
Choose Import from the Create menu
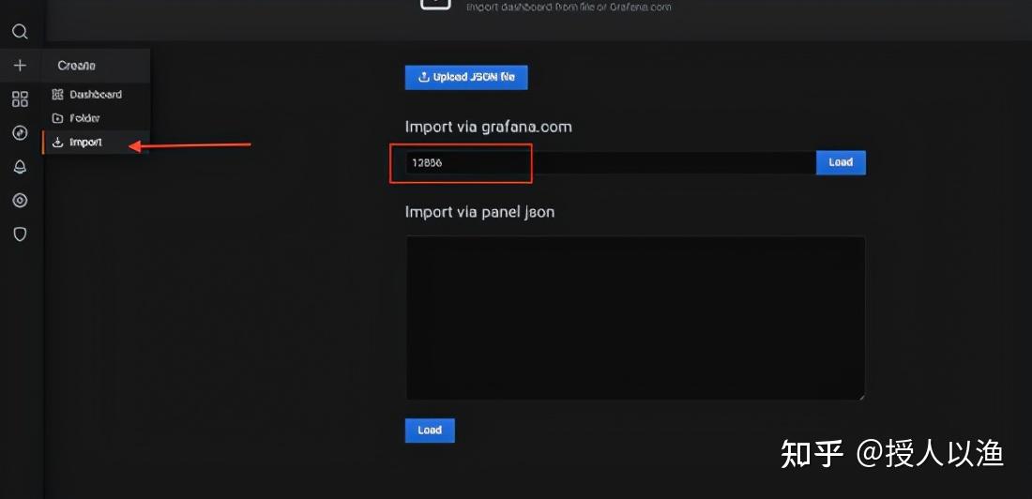[x=78, y=143]
